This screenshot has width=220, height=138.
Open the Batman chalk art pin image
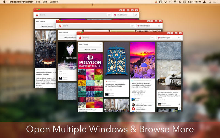point(45,49)
